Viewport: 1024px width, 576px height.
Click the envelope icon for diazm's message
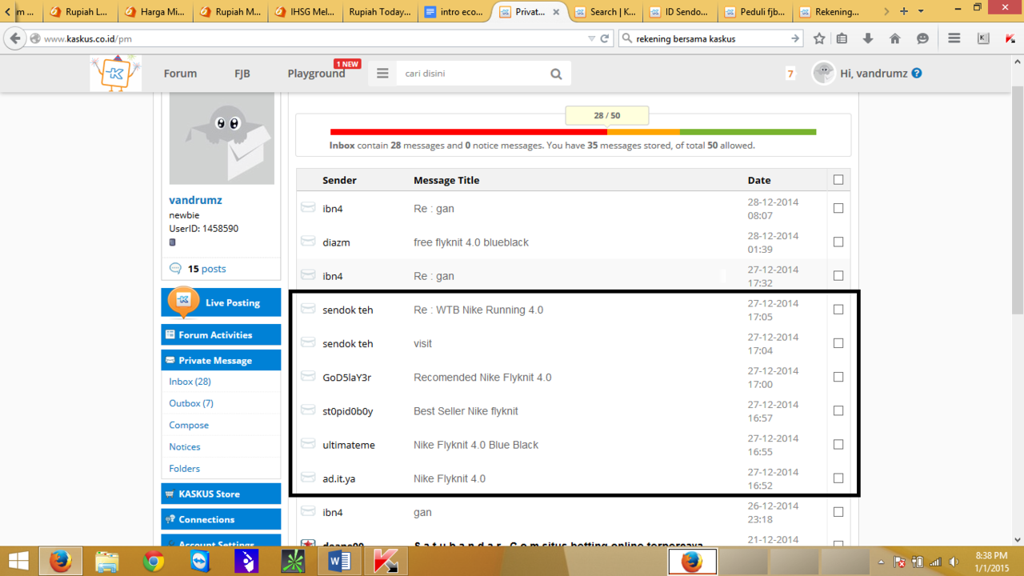(x=308, y=241)
